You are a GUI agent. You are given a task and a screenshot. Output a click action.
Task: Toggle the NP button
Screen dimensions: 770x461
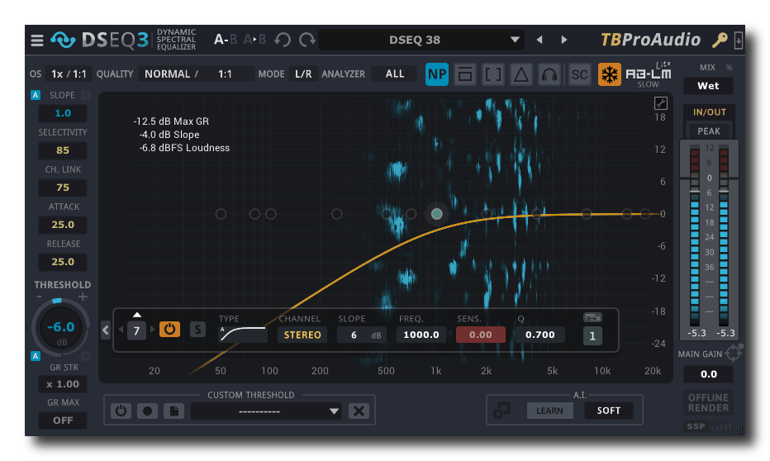coord(436,74)
